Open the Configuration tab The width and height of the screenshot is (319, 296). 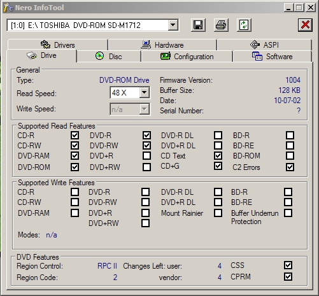click(x=187, y=57)
